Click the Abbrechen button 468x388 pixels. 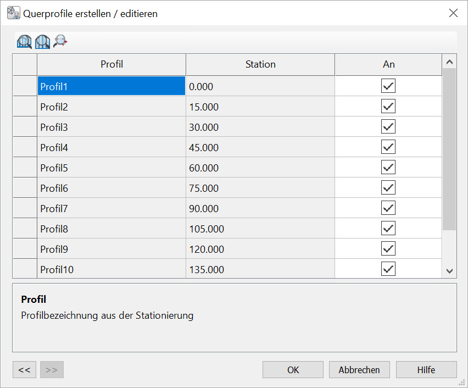(359, 370)
